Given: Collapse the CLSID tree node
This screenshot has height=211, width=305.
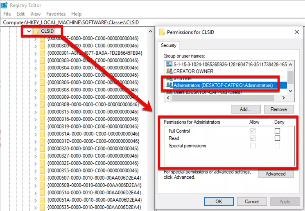Looking at the screenshot, I should coord(29,31).
